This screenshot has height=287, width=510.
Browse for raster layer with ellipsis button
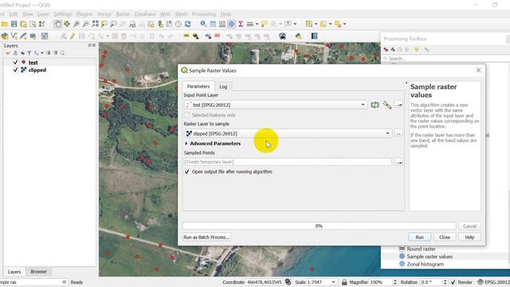point(398,133)
